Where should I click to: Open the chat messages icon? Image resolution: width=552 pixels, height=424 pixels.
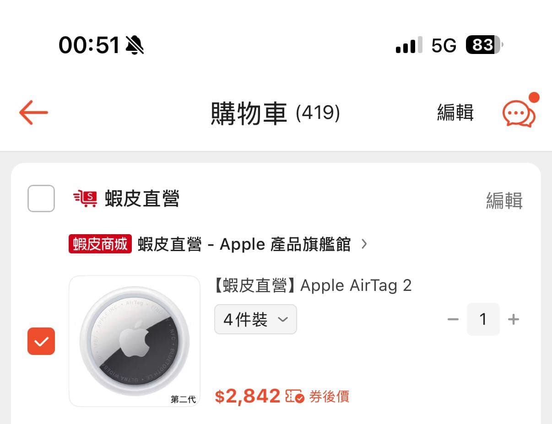tap(519, 113)
